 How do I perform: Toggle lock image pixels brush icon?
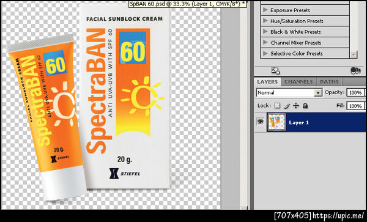tap(287, 106)
